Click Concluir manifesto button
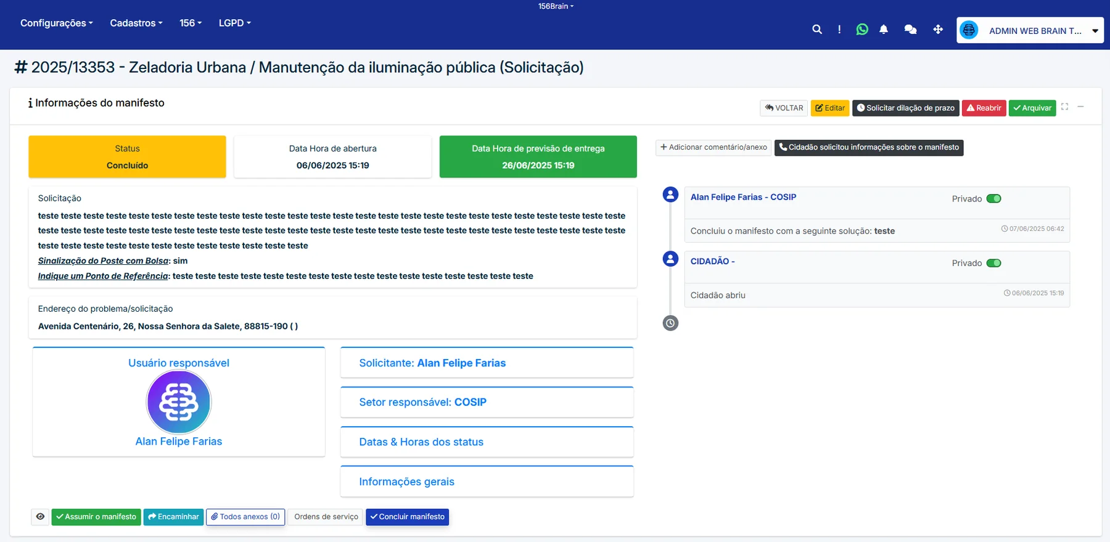Screen dimensions: 1110x542 click(407, 517)
